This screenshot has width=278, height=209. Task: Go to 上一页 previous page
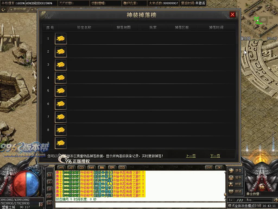pyautogui.click(x=191, y=156)
